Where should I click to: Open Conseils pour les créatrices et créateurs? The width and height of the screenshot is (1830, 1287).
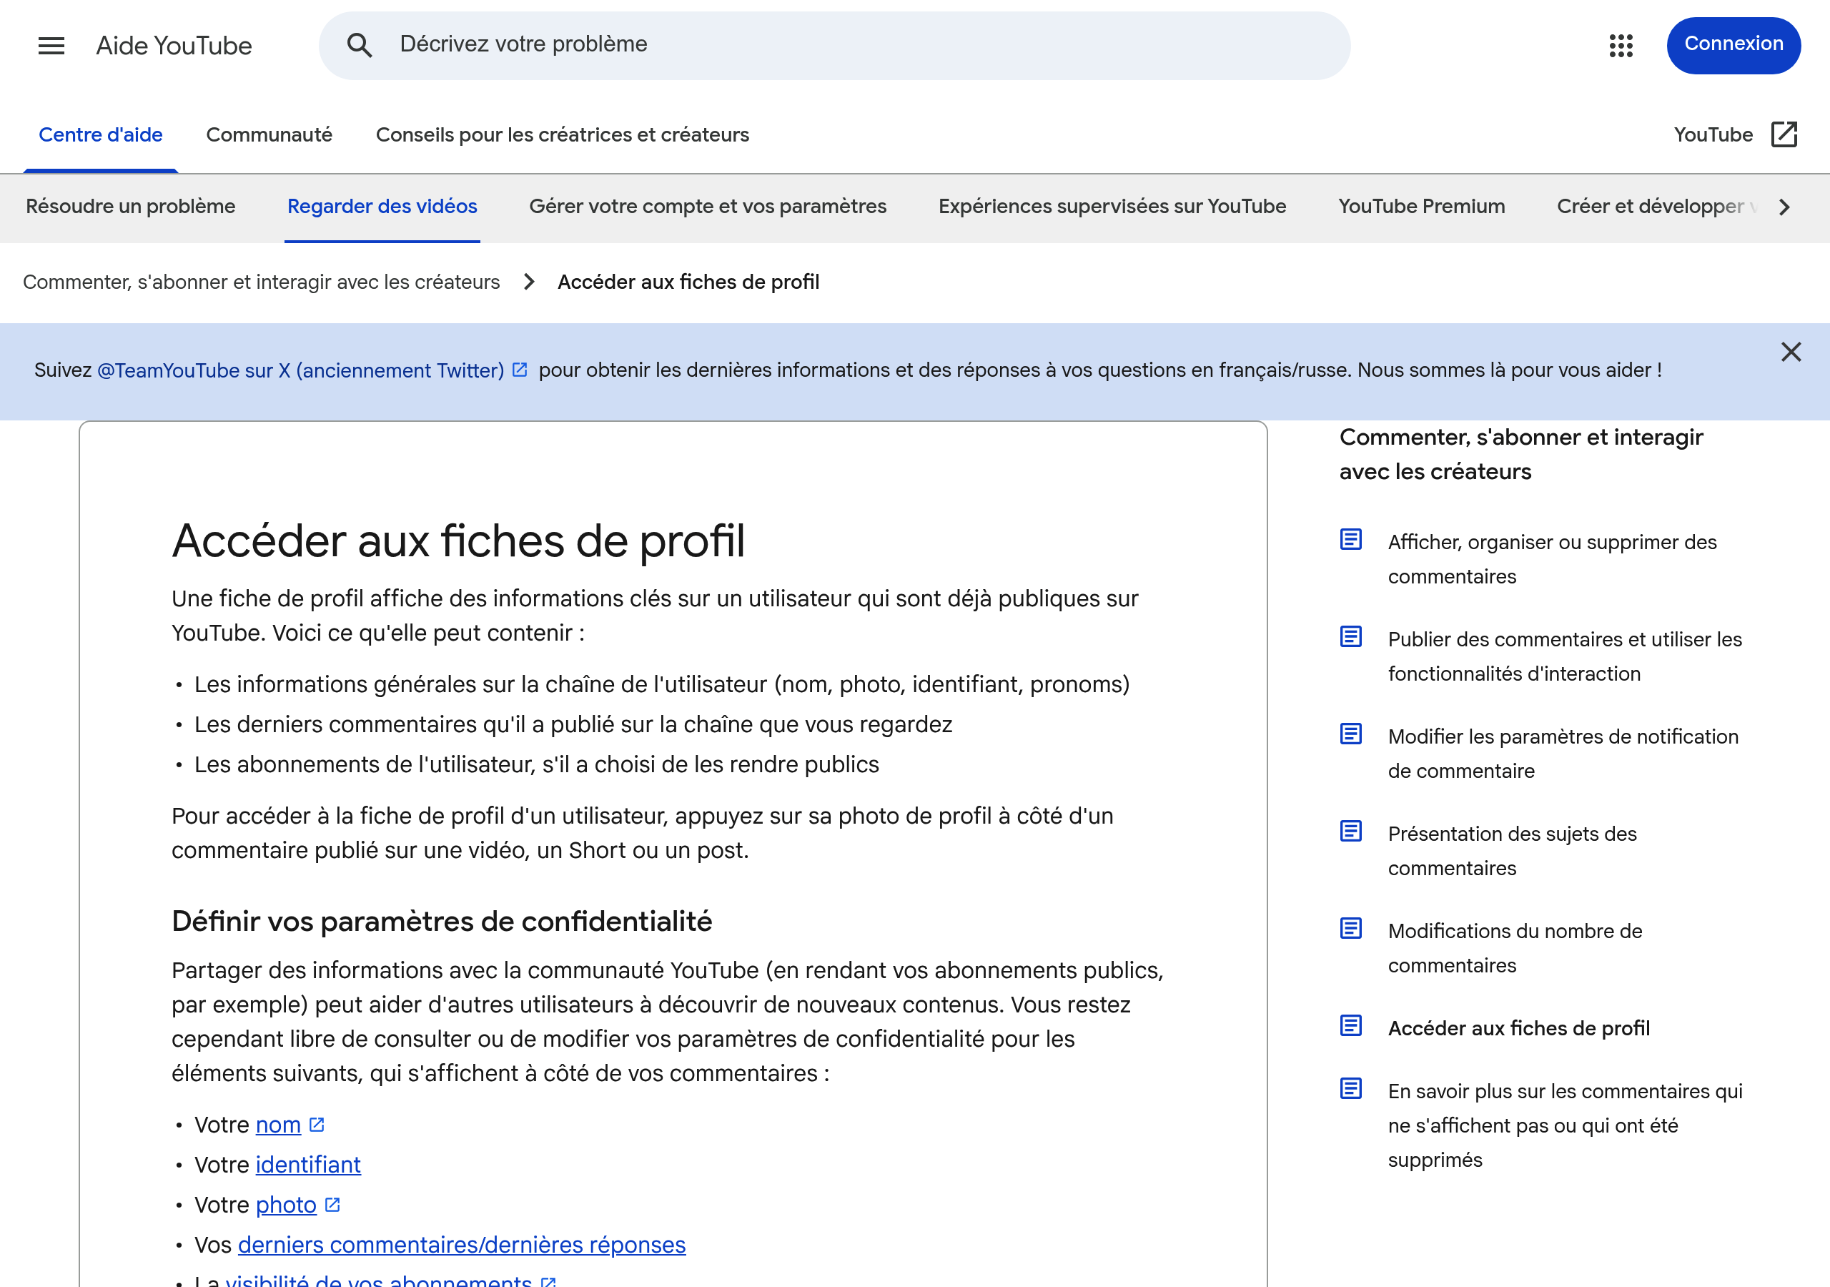pyautogui.click(x=562, y=134)
